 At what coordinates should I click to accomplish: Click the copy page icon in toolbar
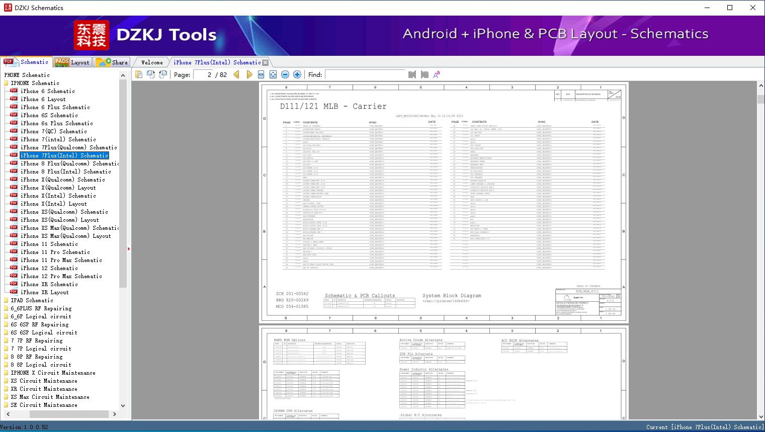[139, 74]
